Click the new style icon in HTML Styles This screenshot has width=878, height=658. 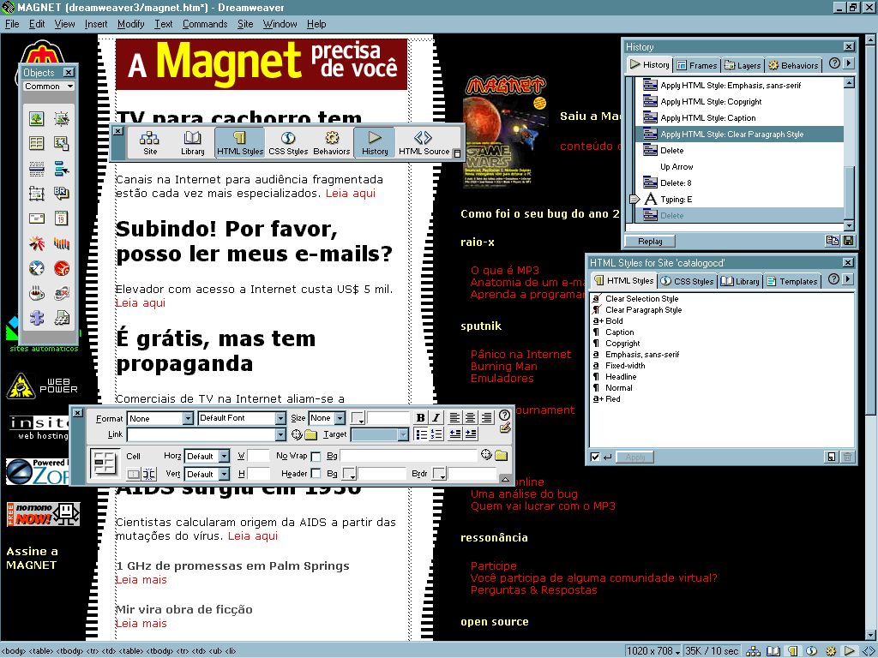831,457
